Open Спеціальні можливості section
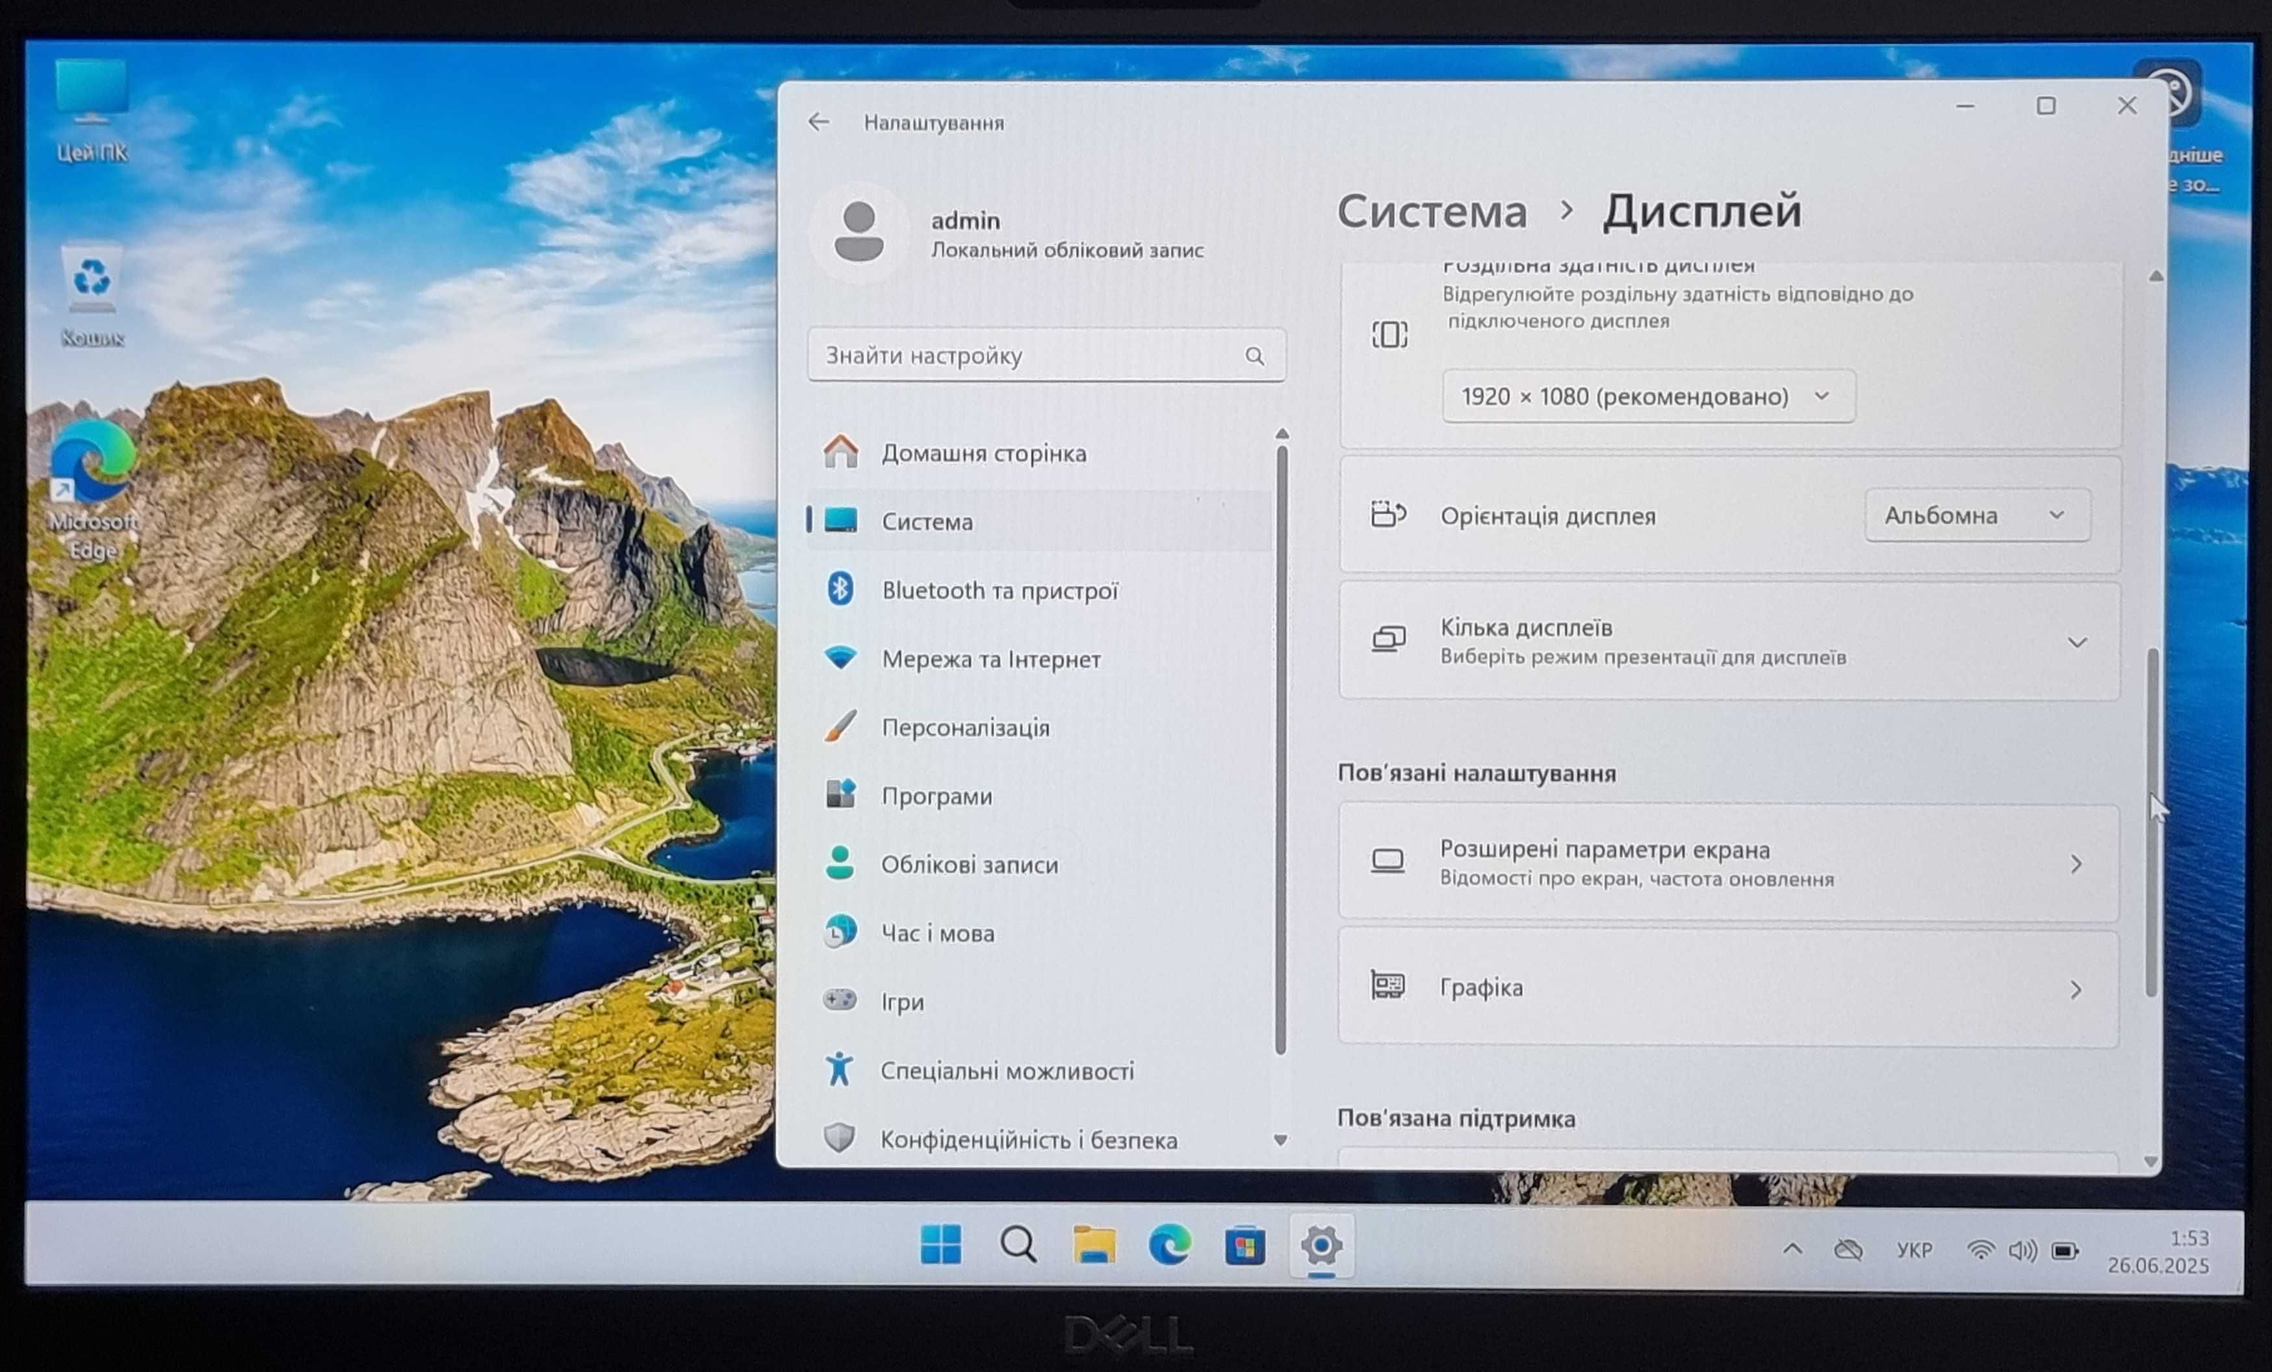 tap(1040, 1070)
